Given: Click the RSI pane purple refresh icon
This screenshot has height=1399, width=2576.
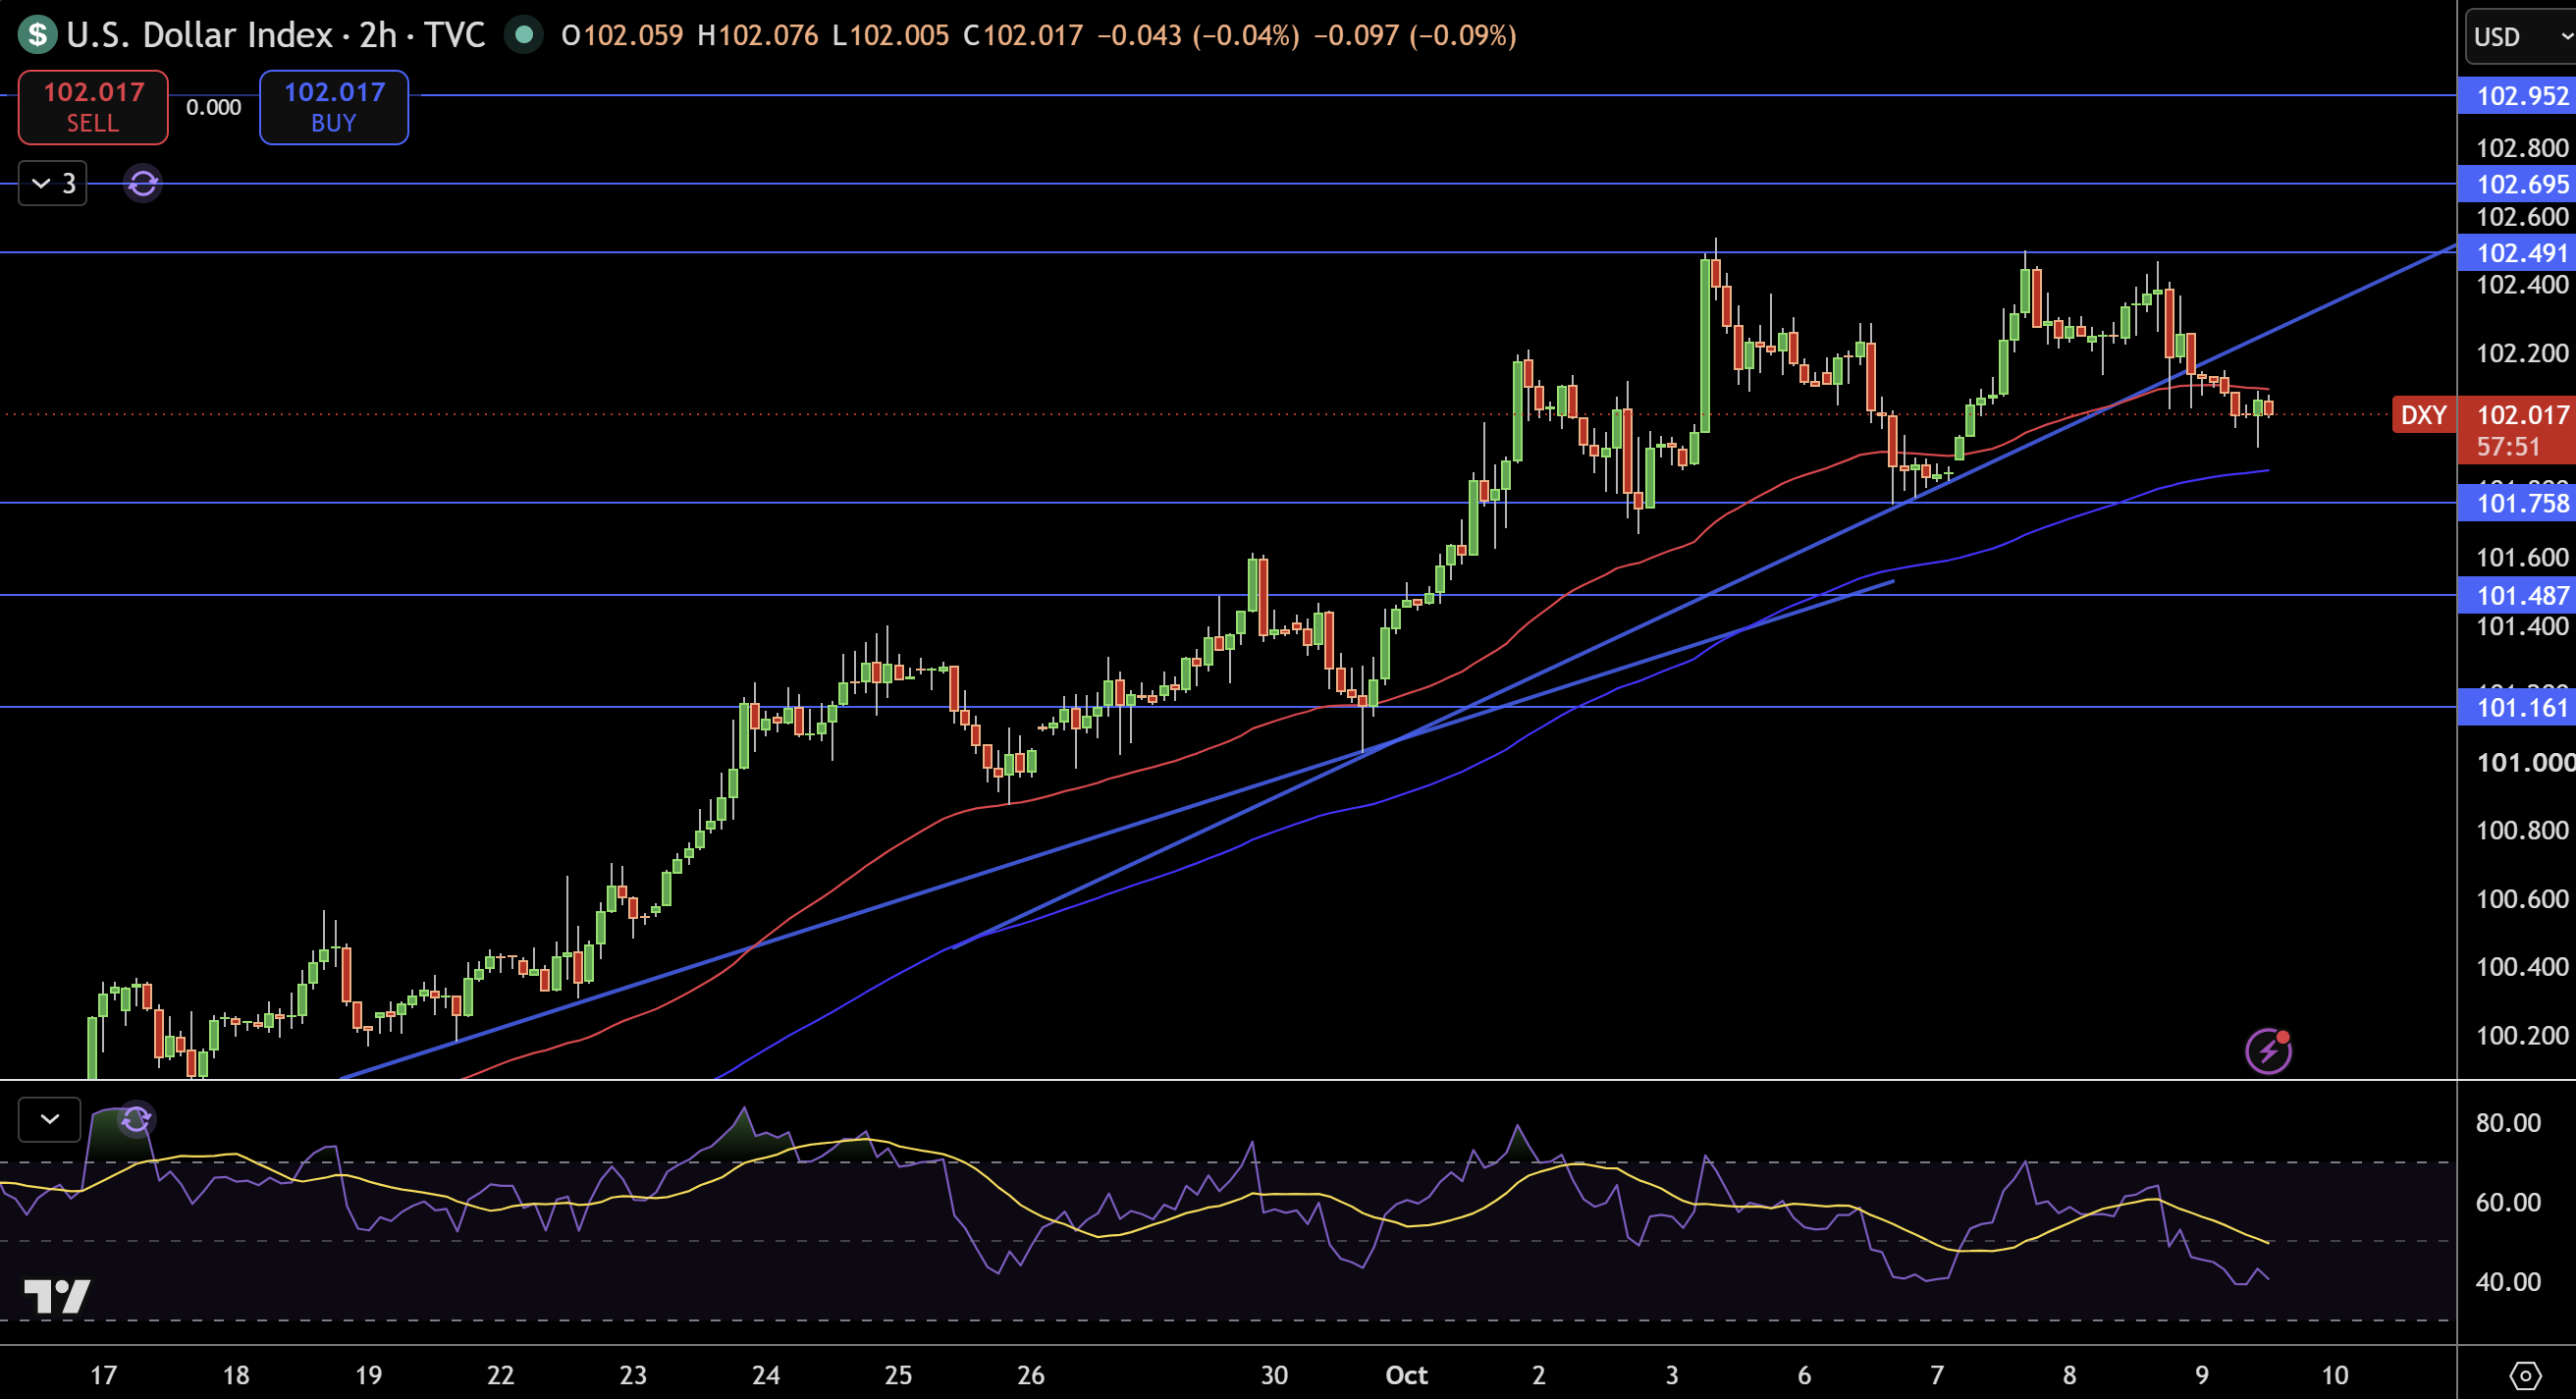Looking at the screenshot, I should click(x=136, y=1119).
